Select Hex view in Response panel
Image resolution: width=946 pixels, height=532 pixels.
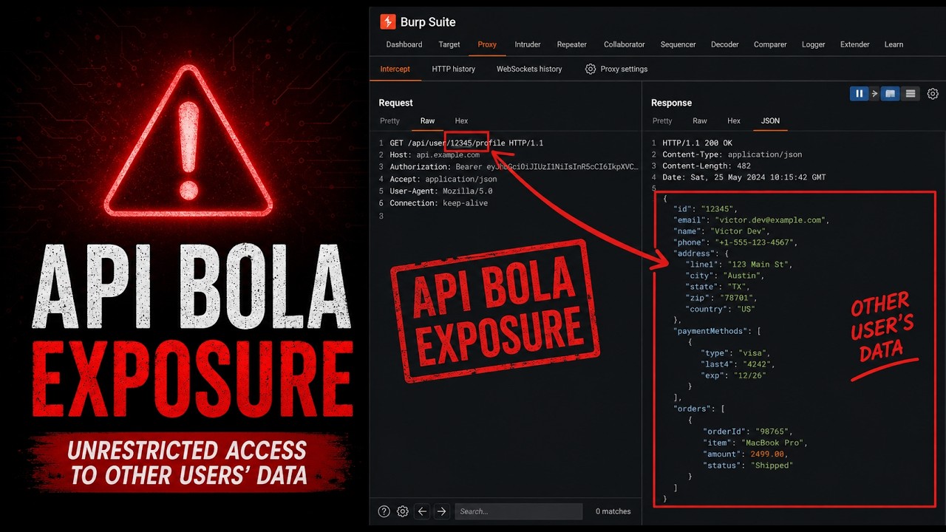(x=734, y=120)
